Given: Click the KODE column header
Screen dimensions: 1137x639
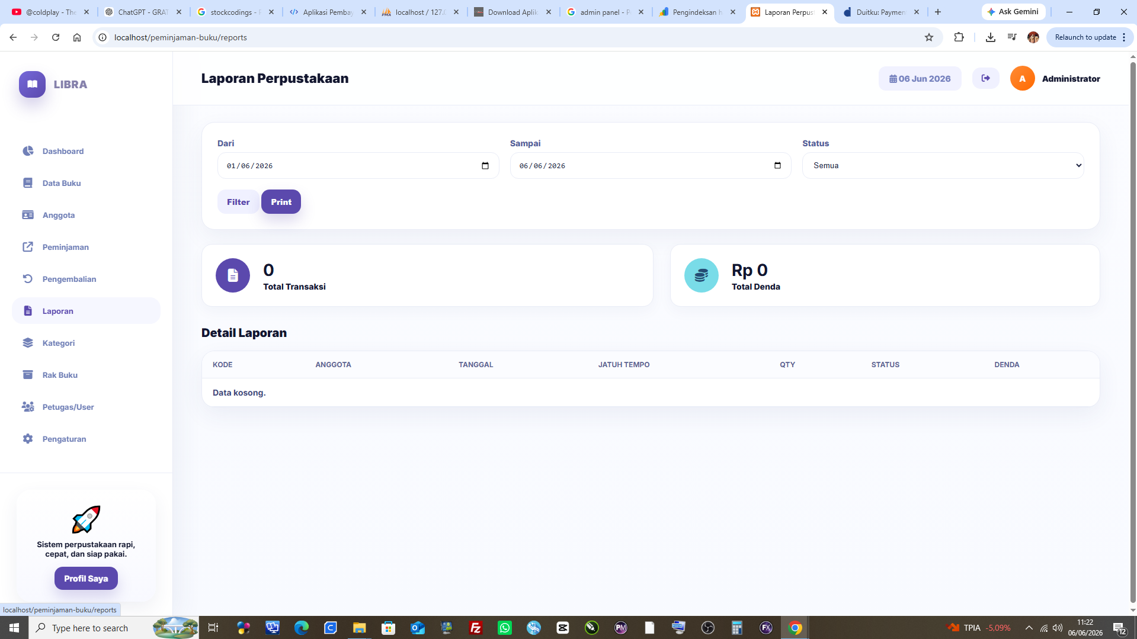Looking at the screenshot, I should click(x=223, y=365).
